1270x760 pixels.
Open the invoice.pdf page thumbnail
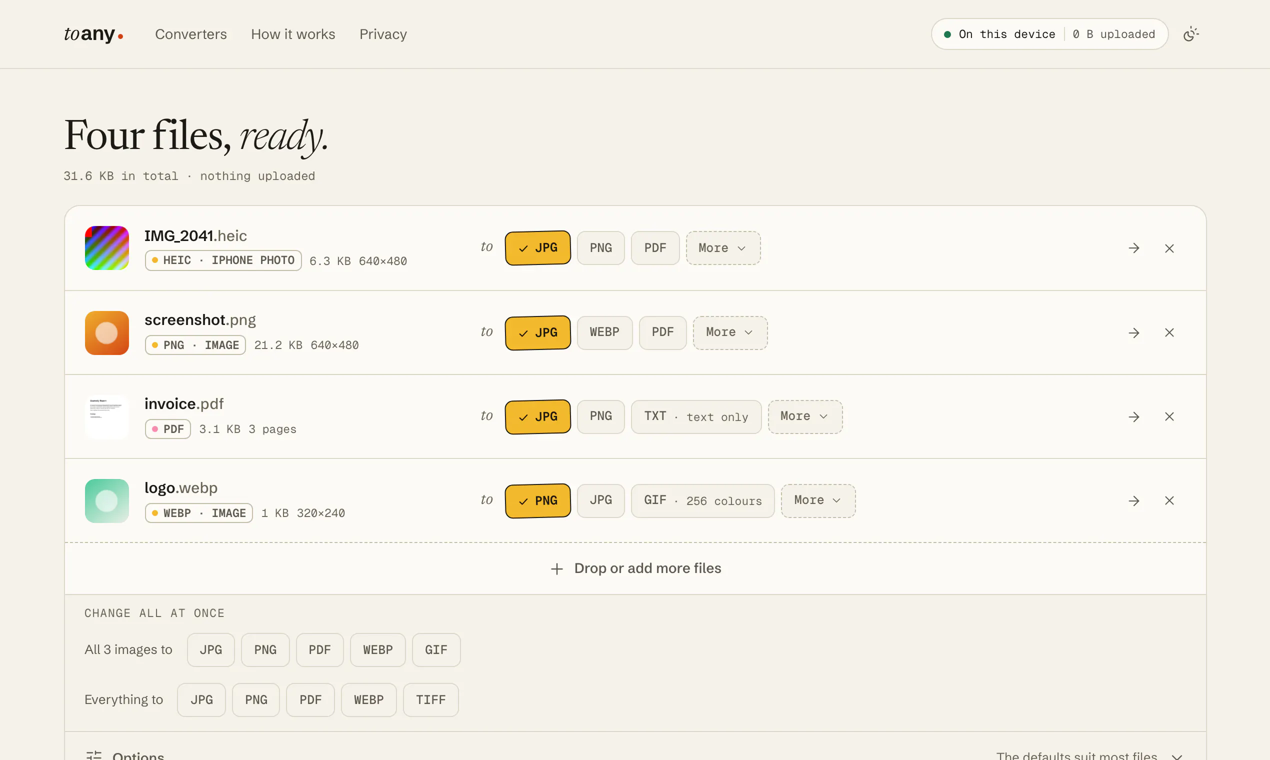[x=107, y=417]
